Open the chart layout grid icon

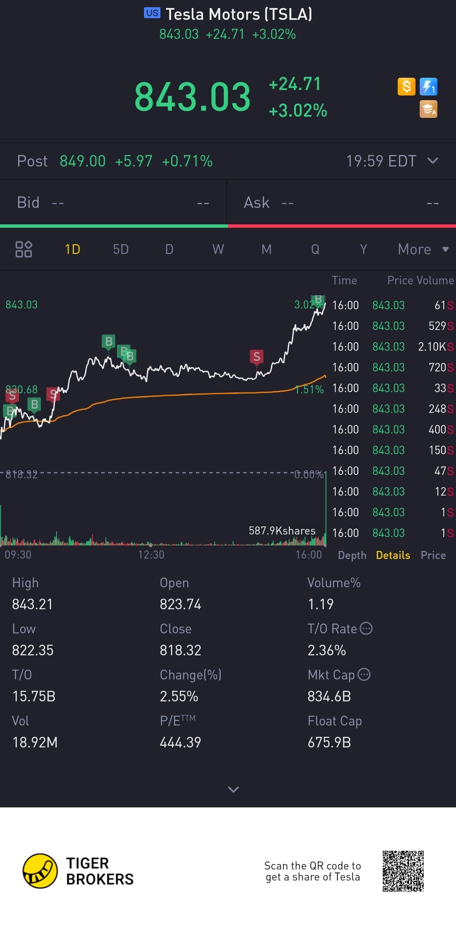[24, 249]
